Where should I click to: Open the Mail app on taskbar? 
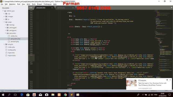point(40,95)
